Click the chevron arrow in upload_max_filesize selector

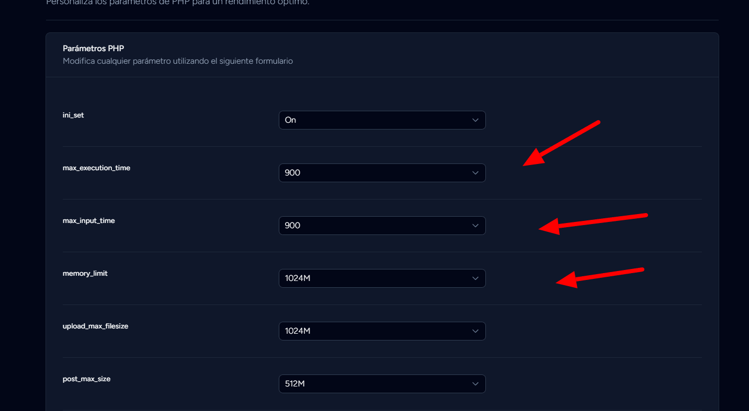(475, 331)
